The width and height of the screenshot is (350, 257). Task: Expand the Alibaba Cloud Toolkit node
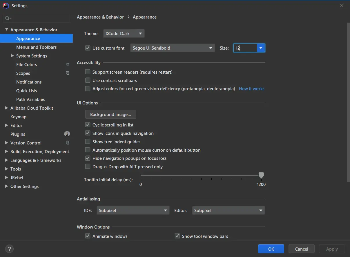click(x=6, y=108)
